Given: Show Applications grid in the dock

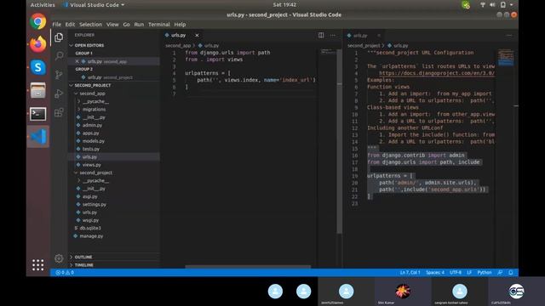Looking at the screenshot, I should point(37,264).
